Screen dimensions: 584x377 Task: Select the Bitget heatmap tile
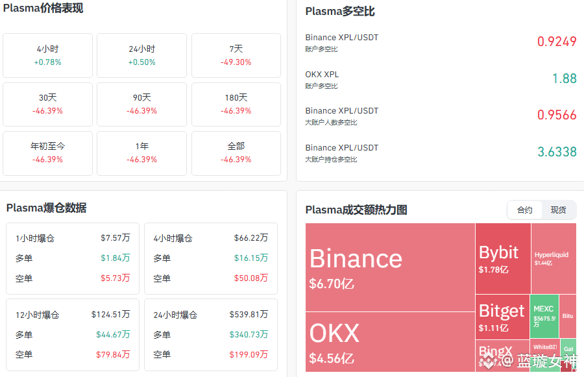coord(503,317)
